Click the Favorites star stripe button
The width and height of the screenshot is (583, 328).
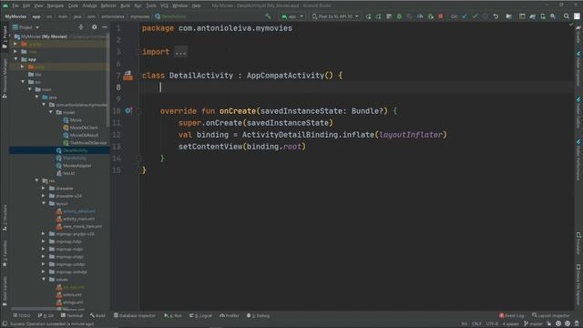(x=5, y=253)
